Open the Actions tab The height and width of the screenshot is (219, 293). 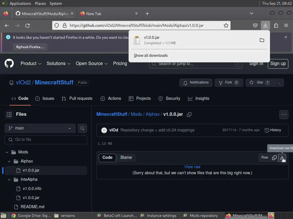[111, 98]
